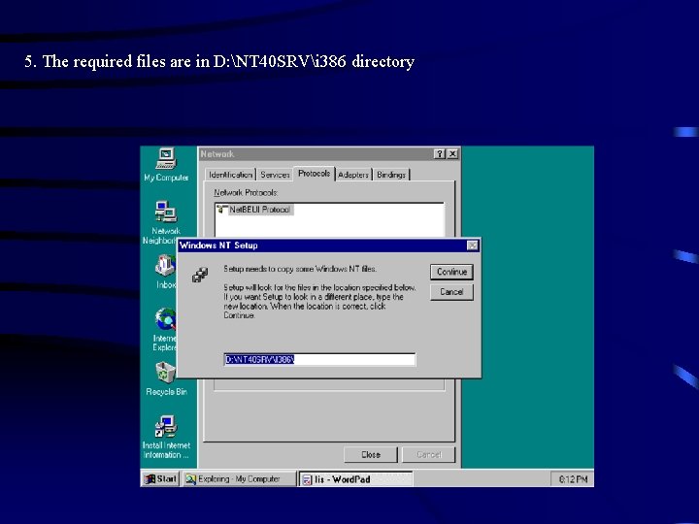Click the greyed Cancel button in Network dialog

click(429, 454)
